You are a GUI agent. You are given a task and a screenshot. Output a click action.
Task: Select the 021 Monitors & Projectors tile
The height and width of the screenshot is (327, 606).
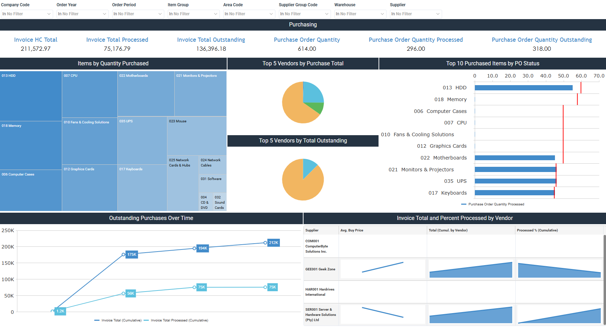point(200,94)
